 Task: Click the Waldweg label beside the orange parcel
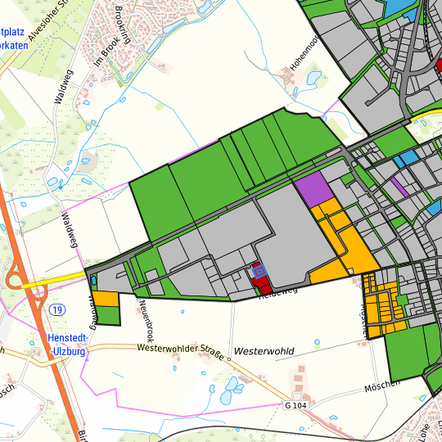point(92,313)
